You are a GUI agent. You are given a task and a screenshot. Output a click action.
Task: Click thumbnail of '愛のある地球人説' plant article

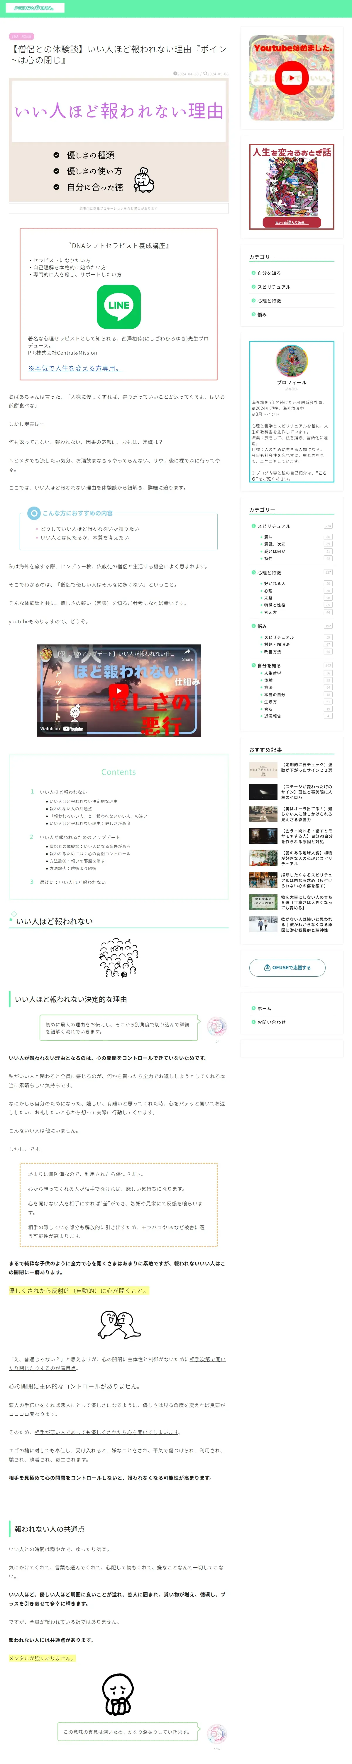pyautogui.click(x=263, y=858)
